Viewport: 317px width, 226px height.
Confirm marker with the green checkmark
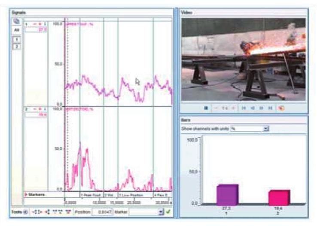(168, 212)
